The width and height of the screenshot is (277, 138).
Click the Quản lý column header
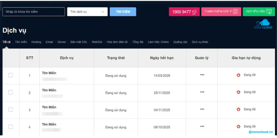click(202, 58)
